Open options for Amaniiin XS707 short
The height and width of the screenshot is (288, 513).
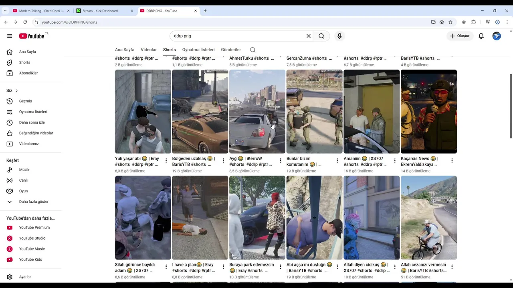tap(395, 160)
